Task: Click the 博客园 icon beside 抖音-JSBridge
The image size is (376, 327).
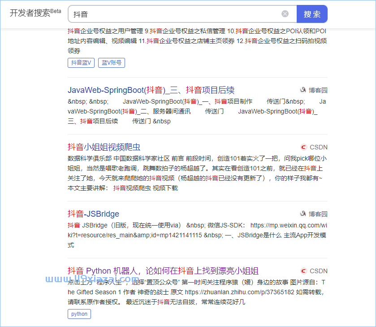Action: coord(303,214)
